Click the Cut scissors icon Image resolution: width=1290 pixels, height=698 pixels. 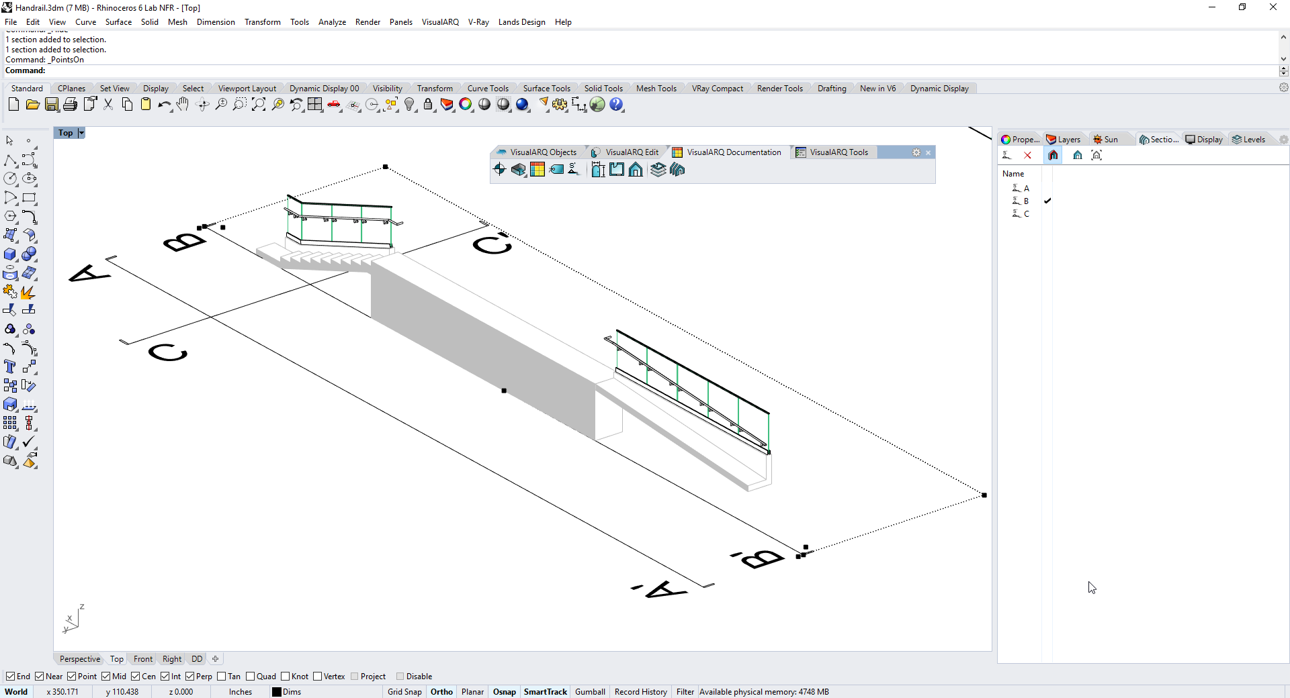pos(108,105)
